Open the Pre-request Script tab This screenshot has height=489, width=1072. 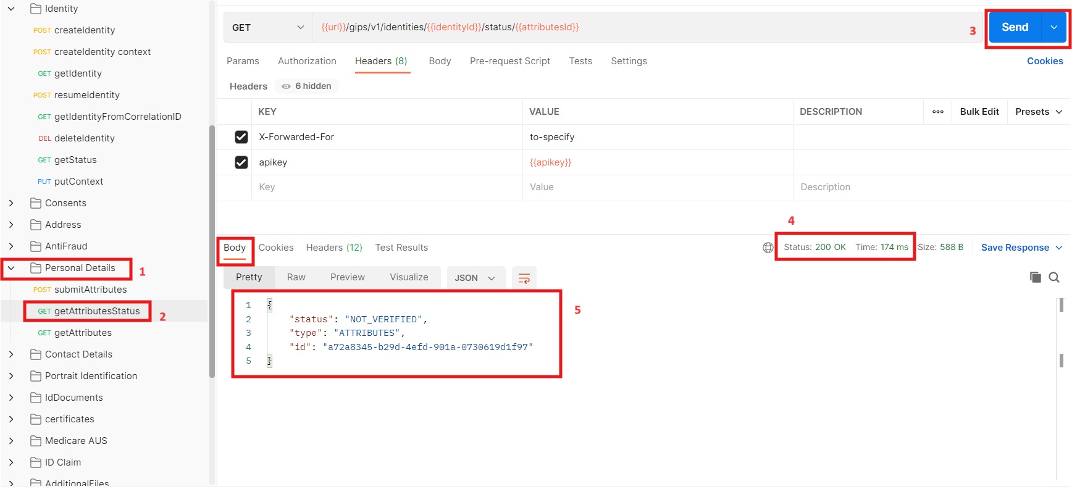pos(510,61)
